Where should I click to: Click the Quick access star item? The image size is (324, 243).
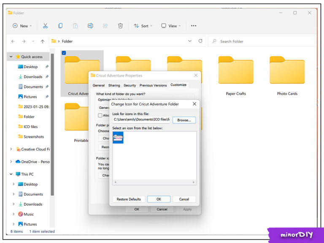[29, 57]
